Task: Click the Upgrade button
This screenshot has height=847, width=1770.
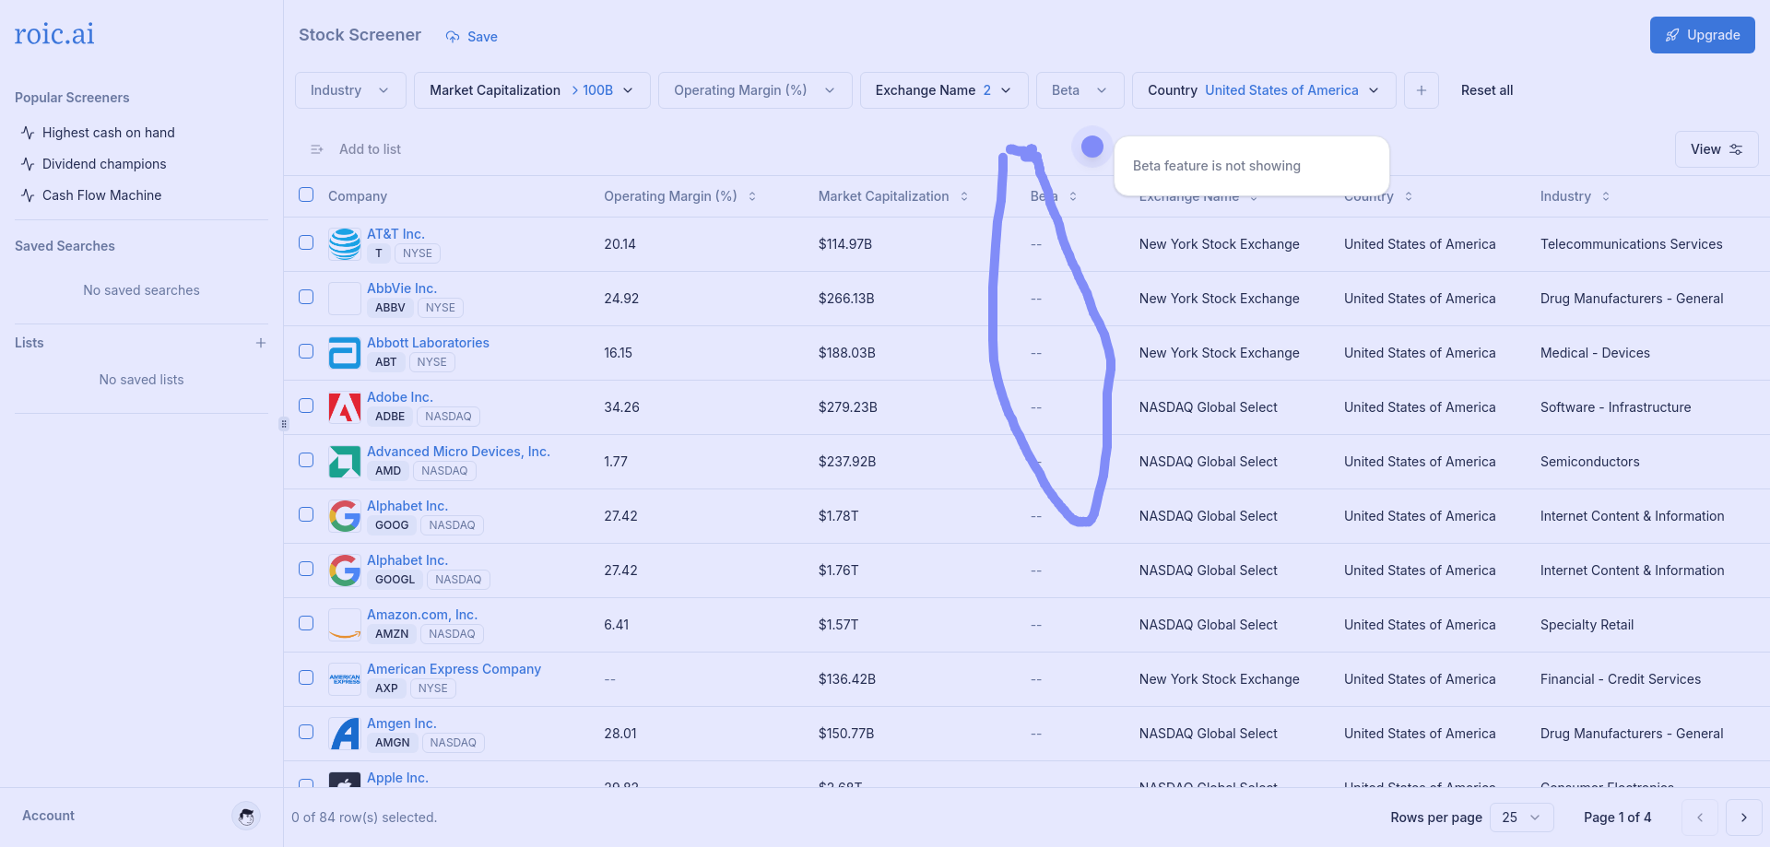Action: 1702,35
